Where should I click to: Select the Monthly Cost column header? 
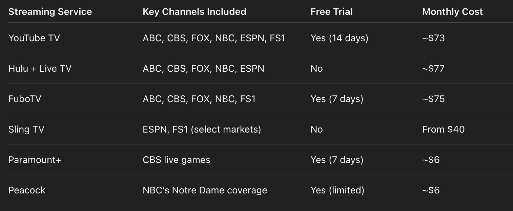[x=452, y=12]
